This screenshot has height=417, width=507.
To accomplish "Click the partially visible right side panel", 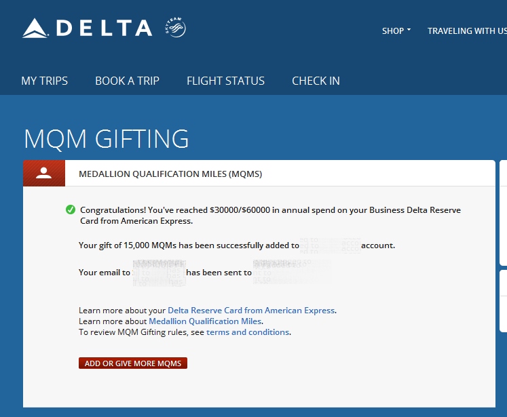I will coord(503,214).
